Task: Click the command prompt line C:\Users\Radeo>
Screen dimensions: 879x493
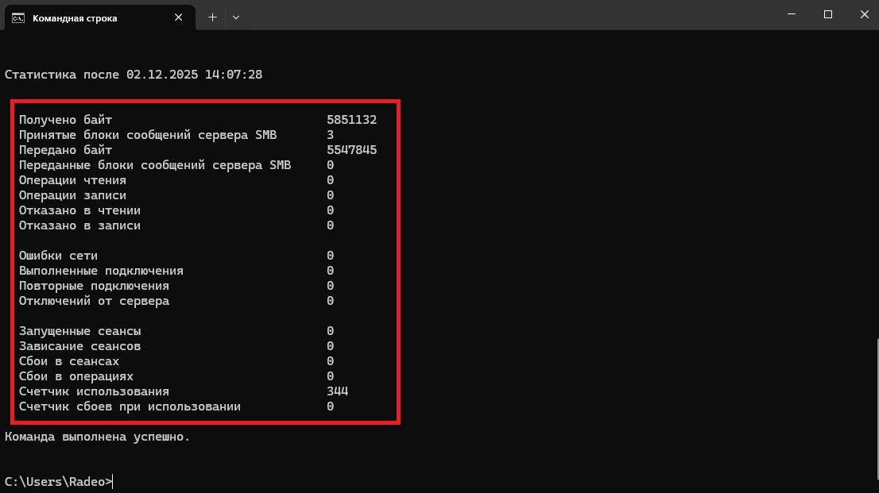Action: [59, 481]
